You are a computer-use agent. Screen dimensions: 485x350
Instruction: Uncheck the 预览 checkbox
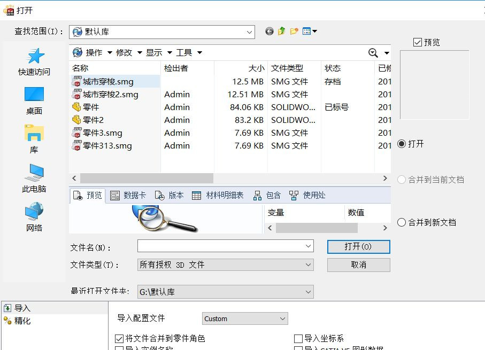point(418,42)
